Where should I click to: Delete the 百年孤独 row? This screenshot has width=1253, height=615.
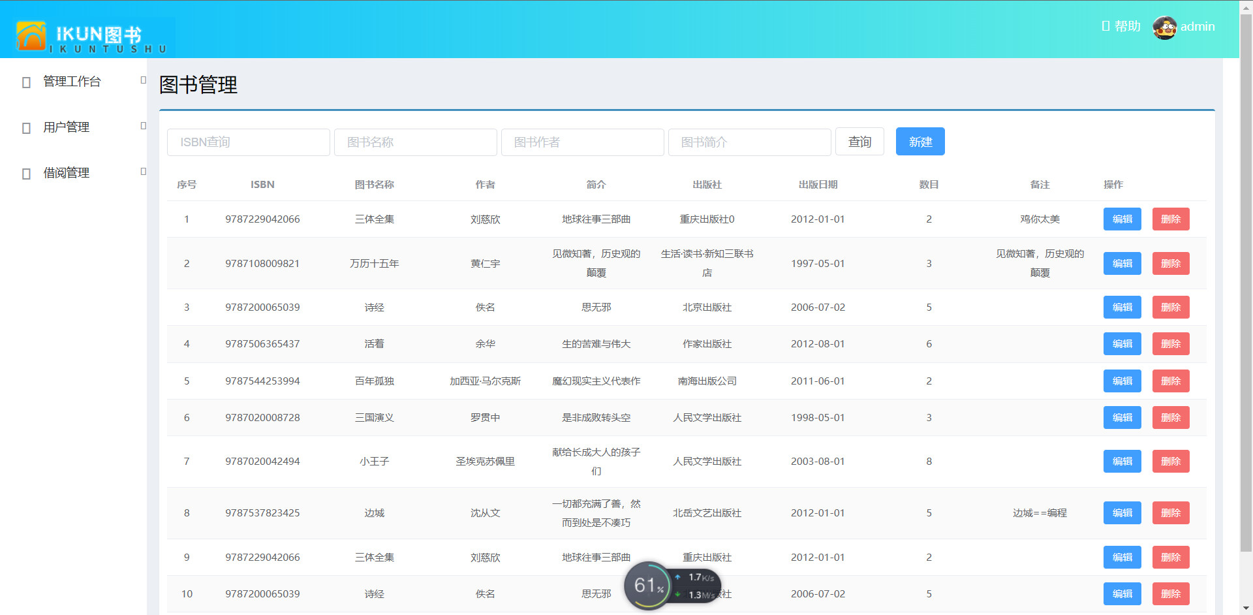[1171, 381]
